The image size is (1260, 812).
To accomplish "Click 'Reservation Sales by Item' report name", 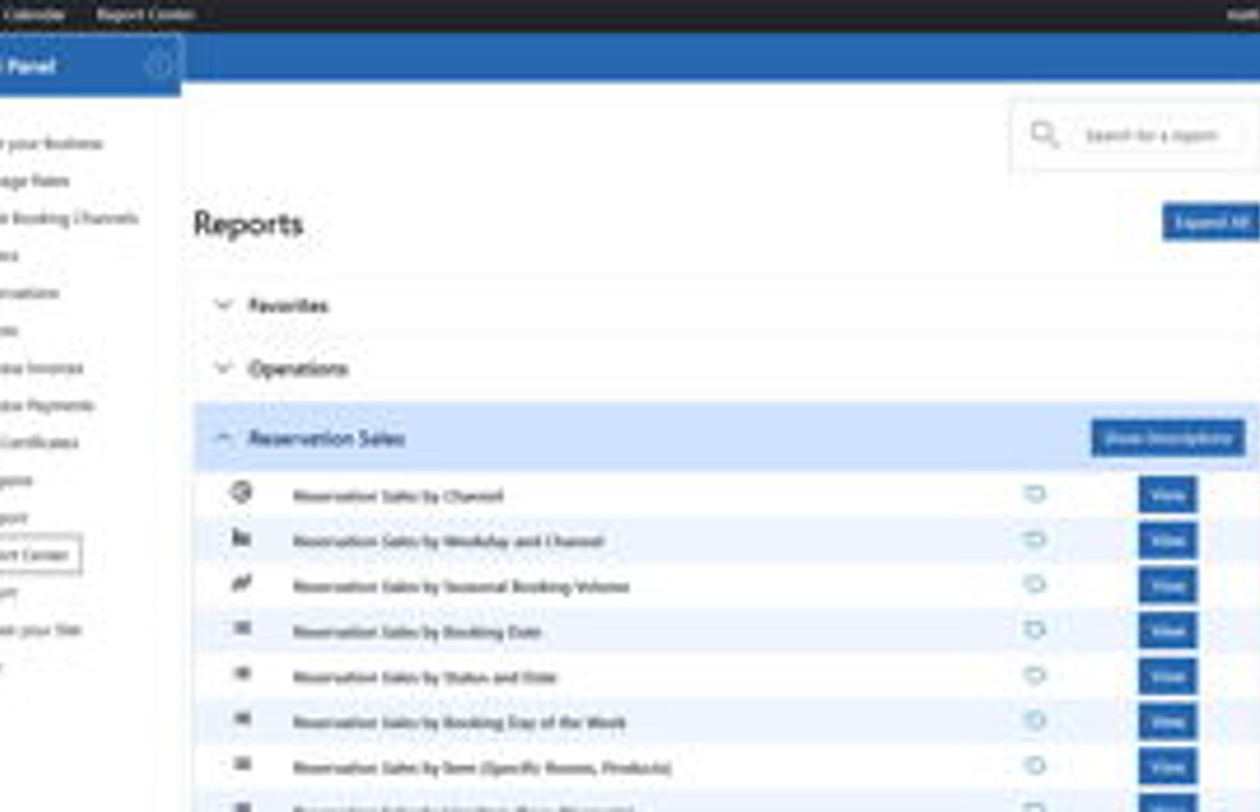I will coord(482,767).
